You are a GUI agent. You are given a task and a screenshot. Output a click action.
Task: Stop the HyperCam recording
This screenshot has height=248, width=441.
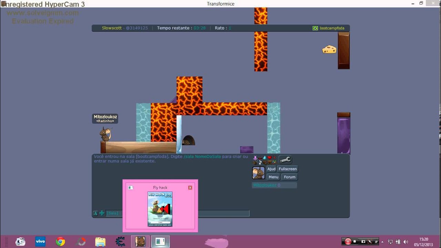[355, 241]
